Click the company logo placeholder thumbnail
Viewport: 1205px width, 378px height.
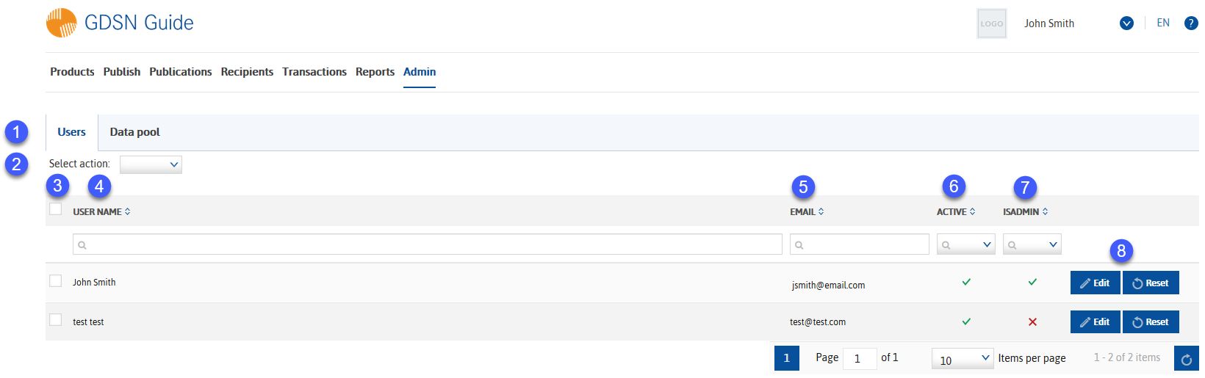pos(992,23)
